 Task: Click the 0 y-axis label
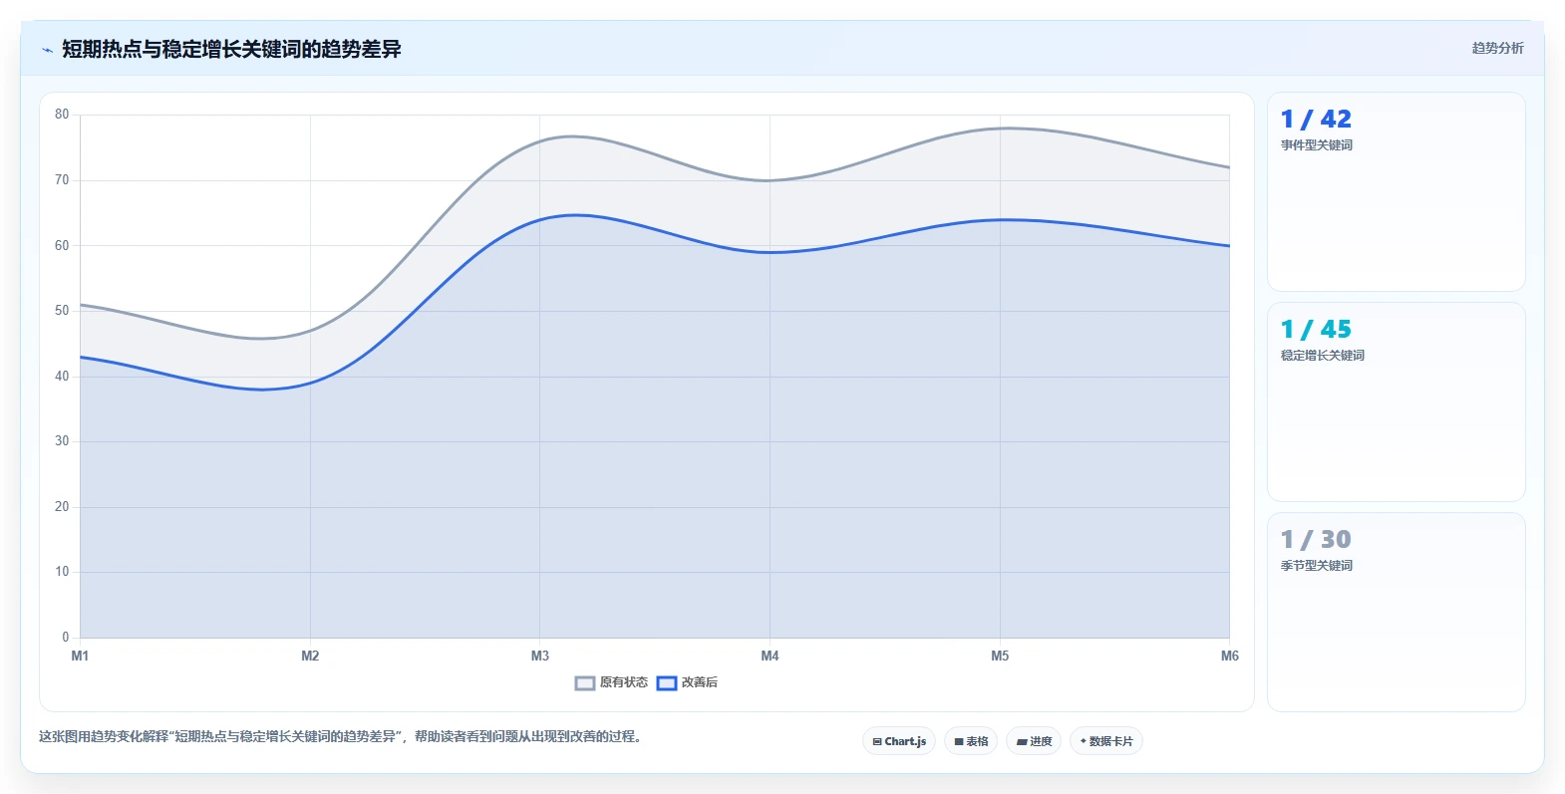66,638
